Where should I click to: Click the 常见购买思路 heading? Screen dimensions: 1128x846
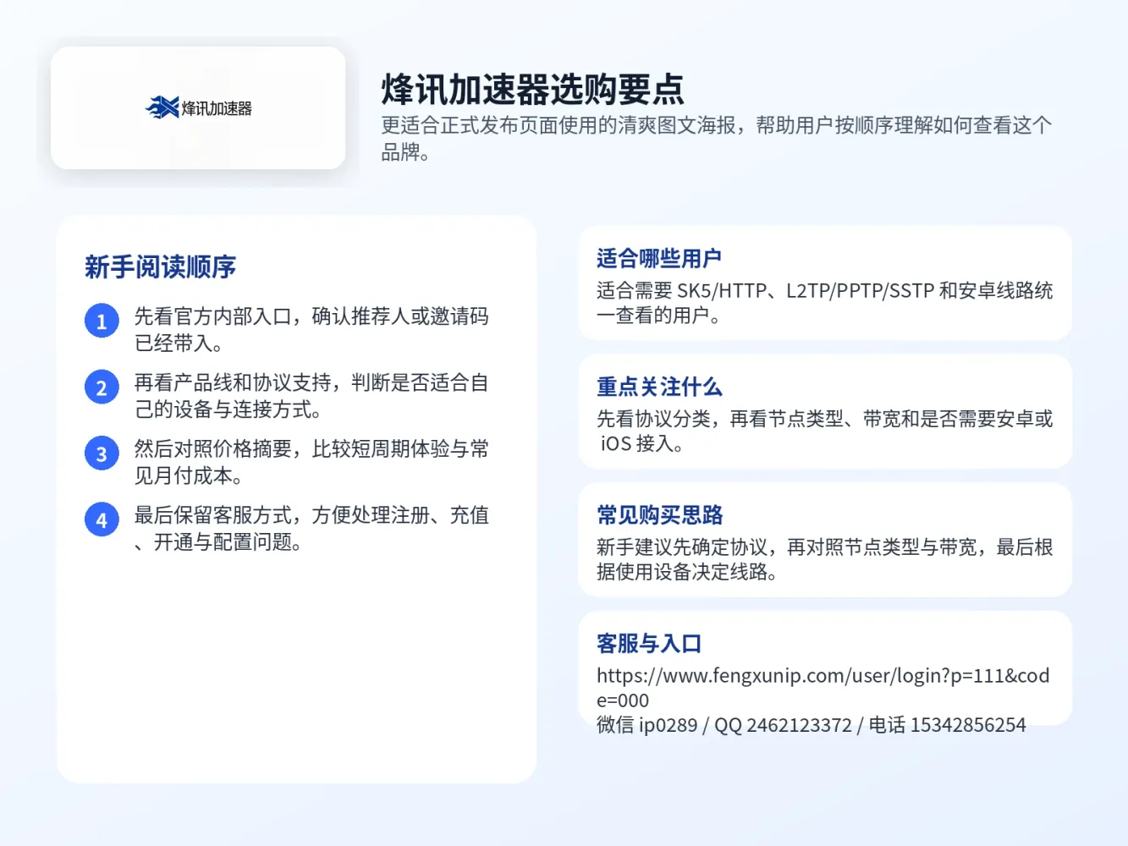click(x=659, y=515)
